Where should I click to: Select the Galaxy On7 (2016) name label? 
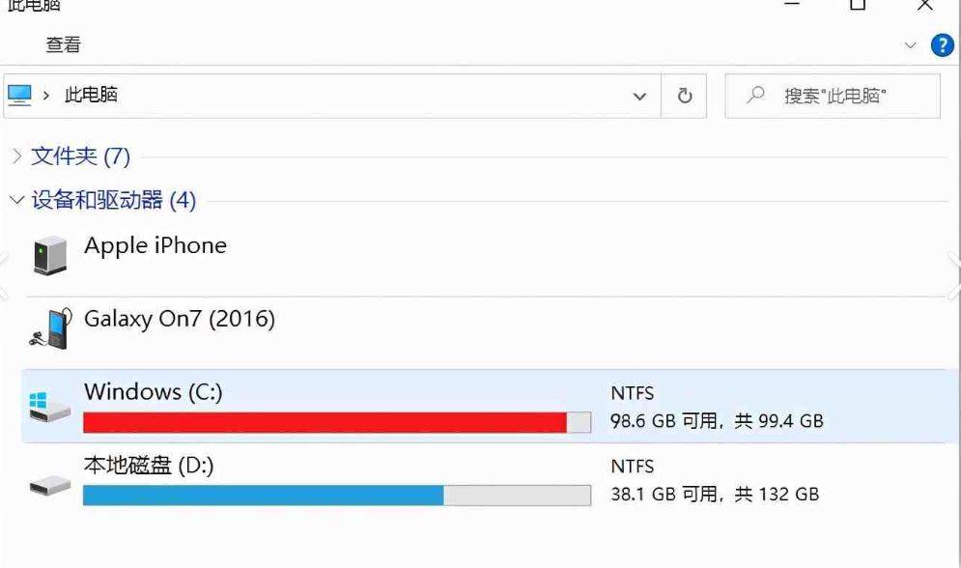coord(180,319)
